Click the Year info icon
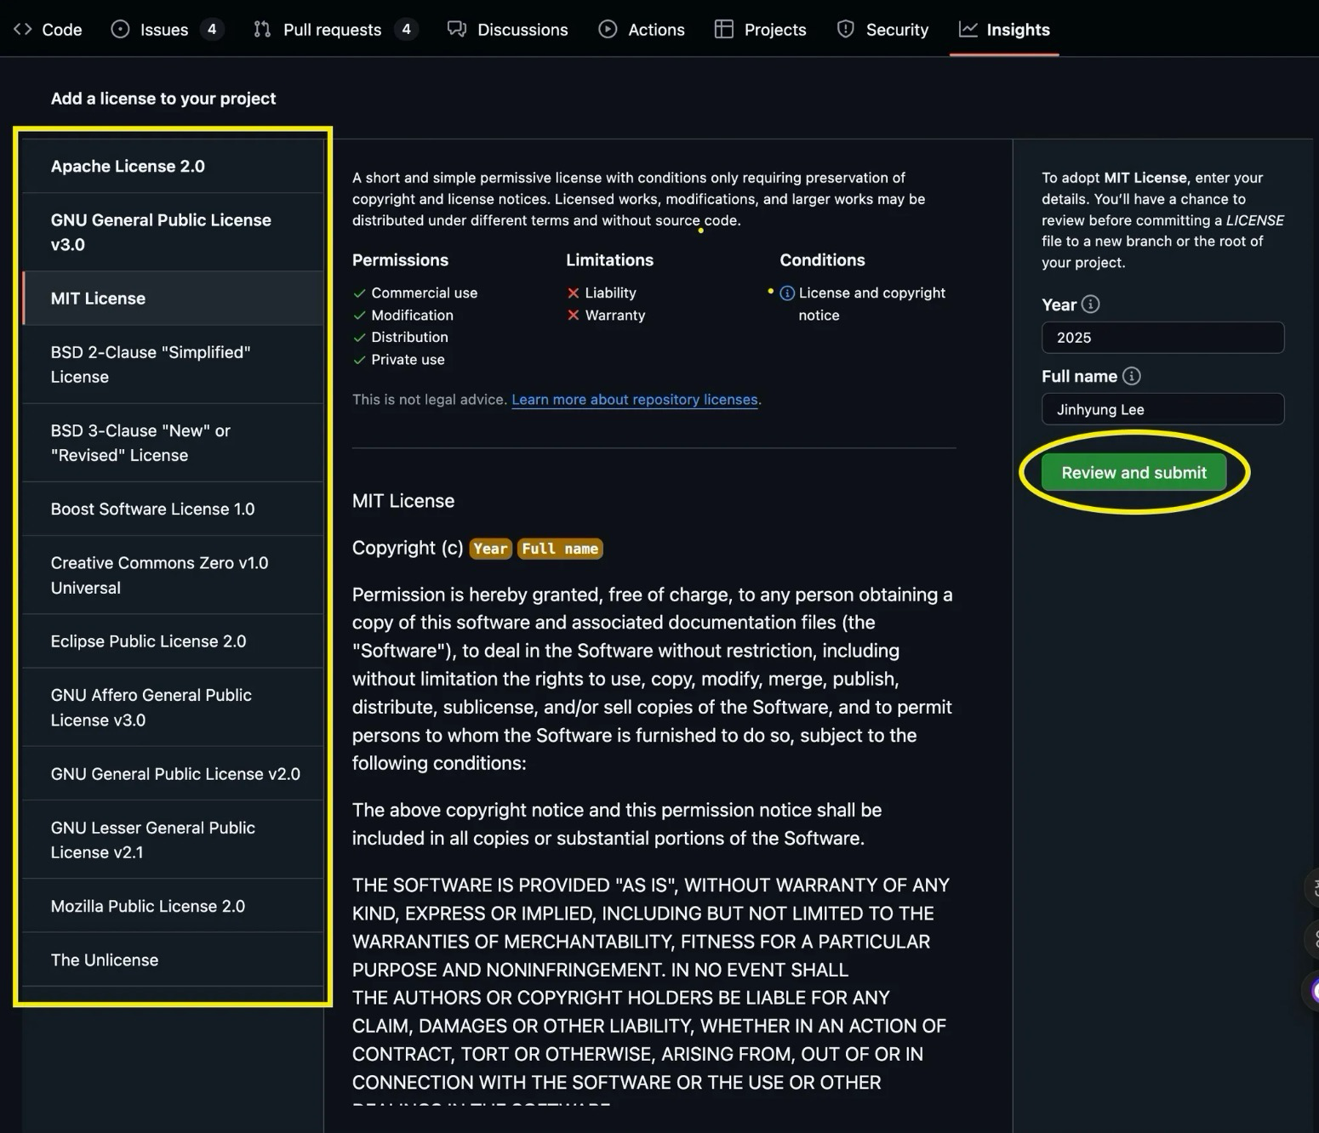Screen dimensions: 1319x1133 [x=1090, y=305]
